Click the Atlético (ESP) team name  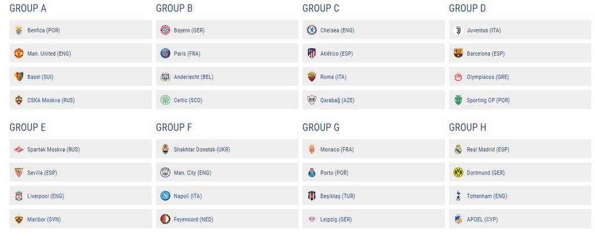coord(336,53)
